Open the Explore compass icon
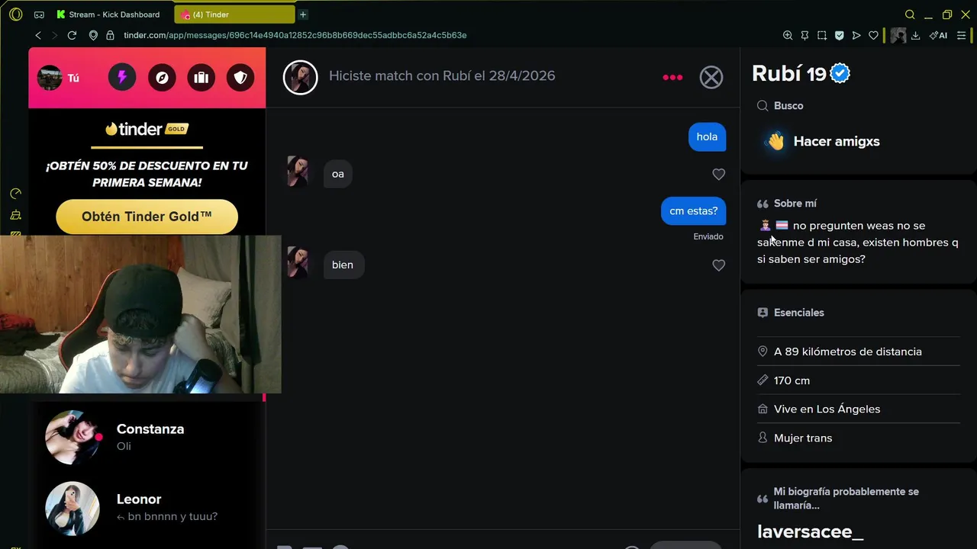The height and width of the screenshot is (549, 977). click(x=162, y=78)
